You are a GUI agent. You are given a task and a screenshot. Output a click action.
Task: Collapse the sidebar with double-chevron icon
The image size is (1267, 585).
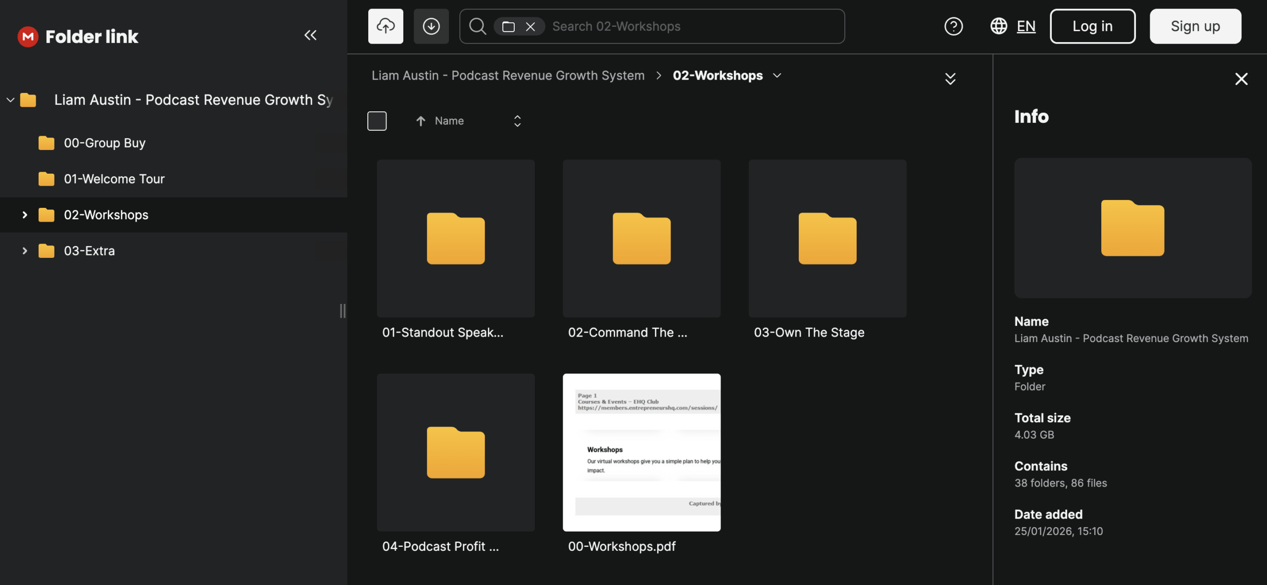pyautogui.click(x=310, y=35)
